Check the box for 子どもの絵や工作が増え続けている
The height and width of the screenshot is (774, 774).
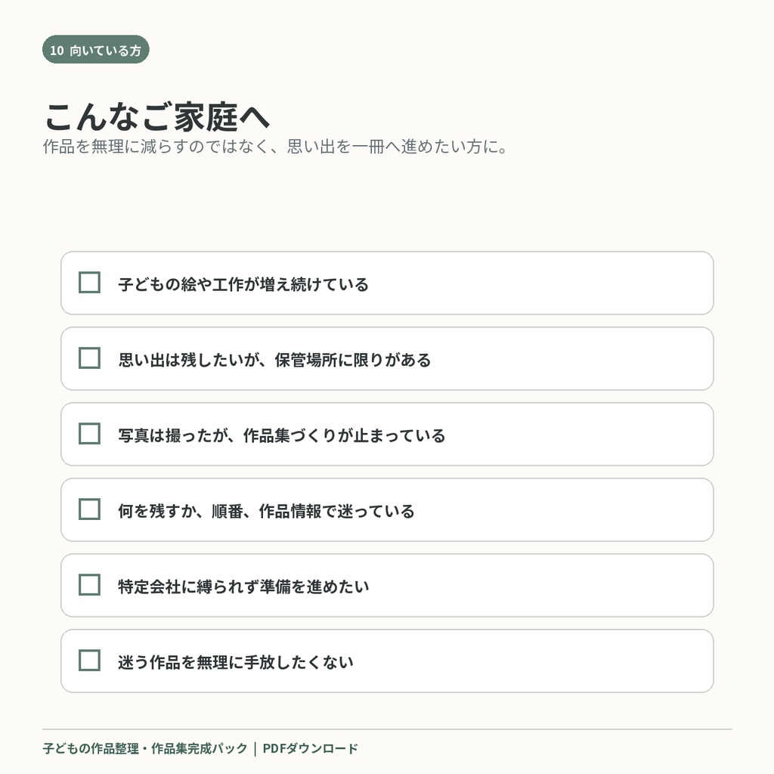pos(89,283)
